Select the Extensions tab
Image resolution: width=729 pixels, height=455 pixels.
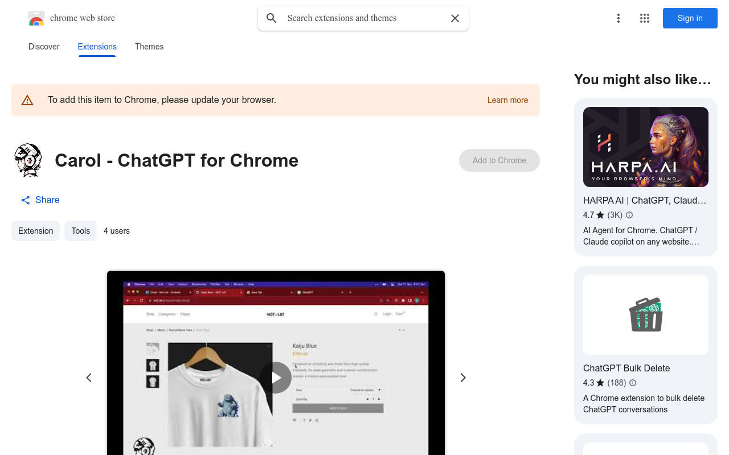click(97, 47)
